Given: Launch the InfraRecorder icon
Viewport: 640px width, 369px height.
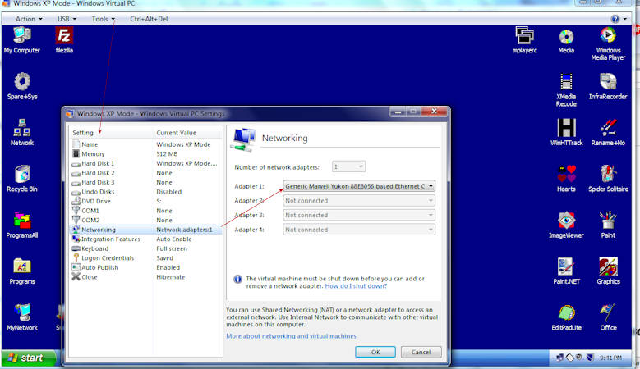Looking at the screenshot, I should coord(608,86).
